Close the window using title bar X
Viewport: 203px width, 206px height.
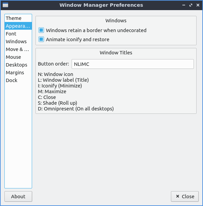(197, 5)
